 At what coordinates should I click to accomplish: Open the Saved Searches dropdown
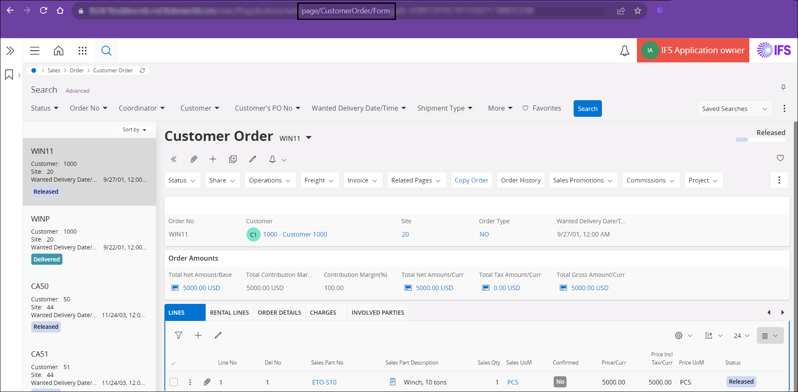tap(735, 109)
